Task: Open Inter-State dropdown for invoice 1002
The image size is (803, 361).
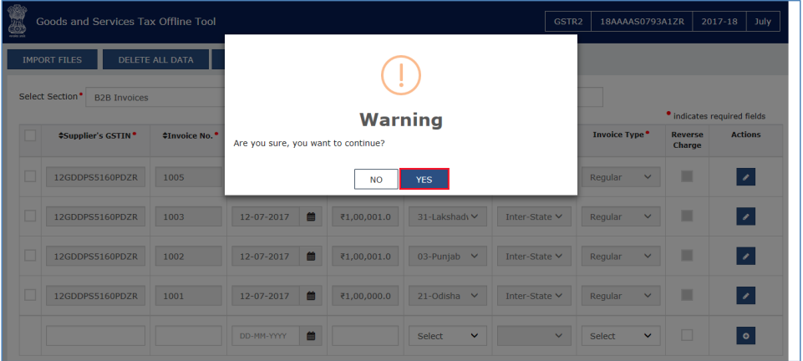Action: (534, 256)
